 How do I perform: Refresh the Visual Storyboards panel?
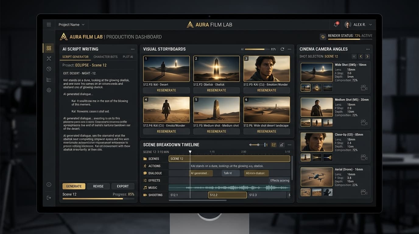[x=282, y=49]
